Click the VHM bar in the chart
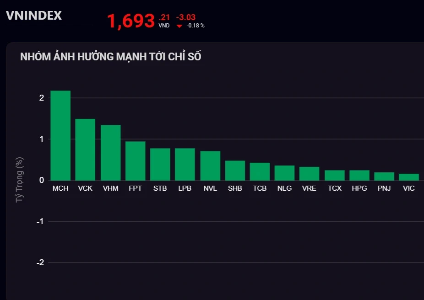This screenshot has width=424, height=300. (111, 152)
